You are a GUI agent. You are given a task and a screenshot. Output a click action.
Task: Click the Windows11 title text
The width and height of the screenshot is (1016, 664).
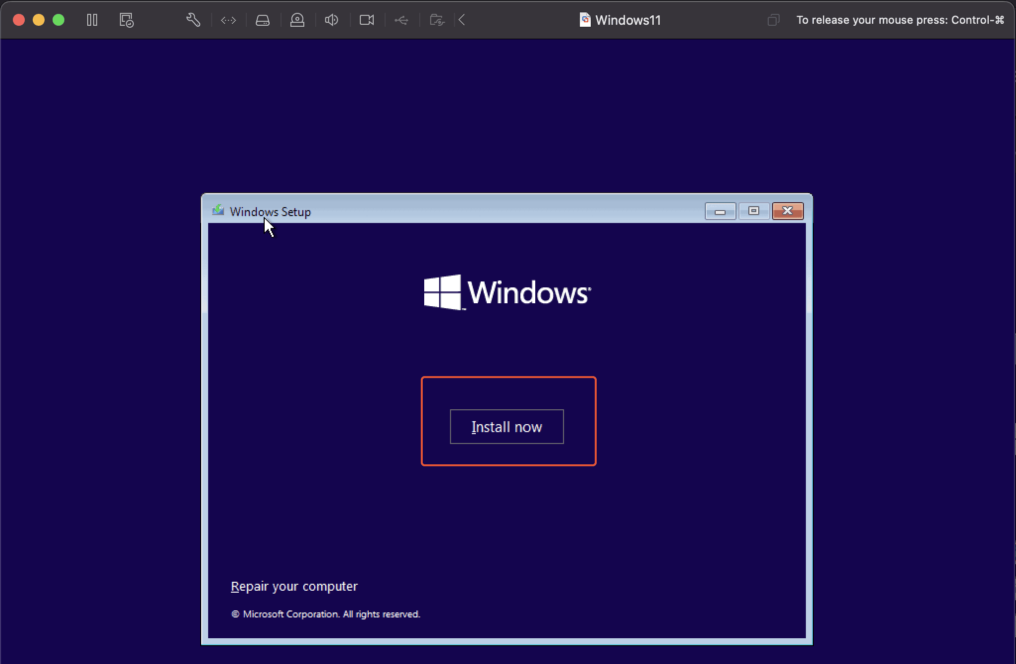click(628, 20)
